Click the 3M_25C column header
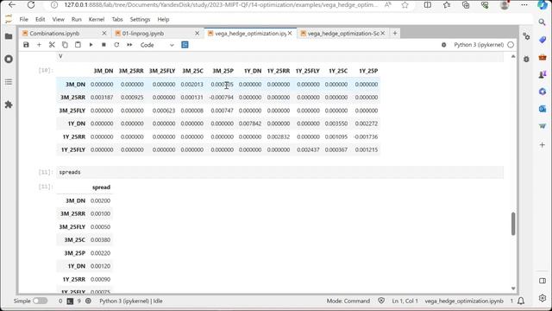The image size is (552, 311). 192,71
